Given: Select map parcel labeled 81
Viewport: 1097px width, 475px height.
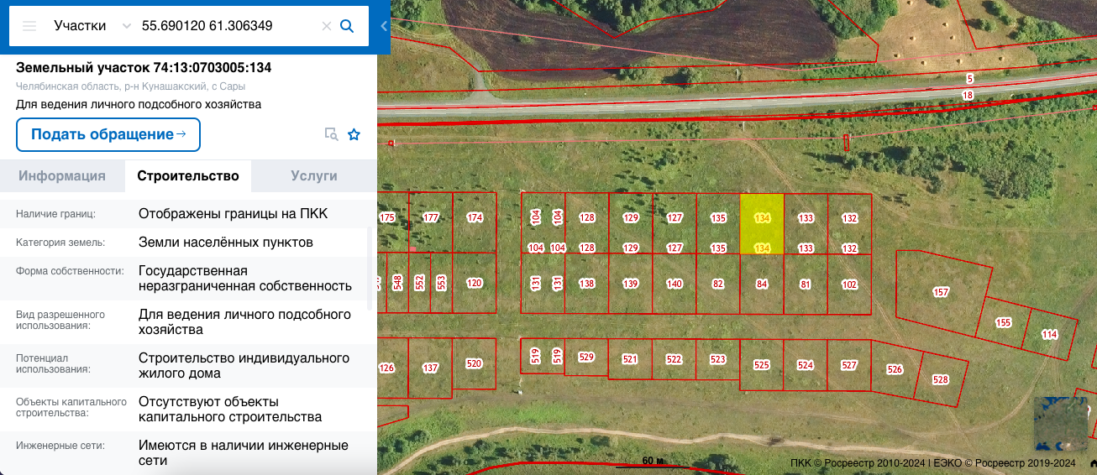Looking at the screenshot, I should pos(806,284).
